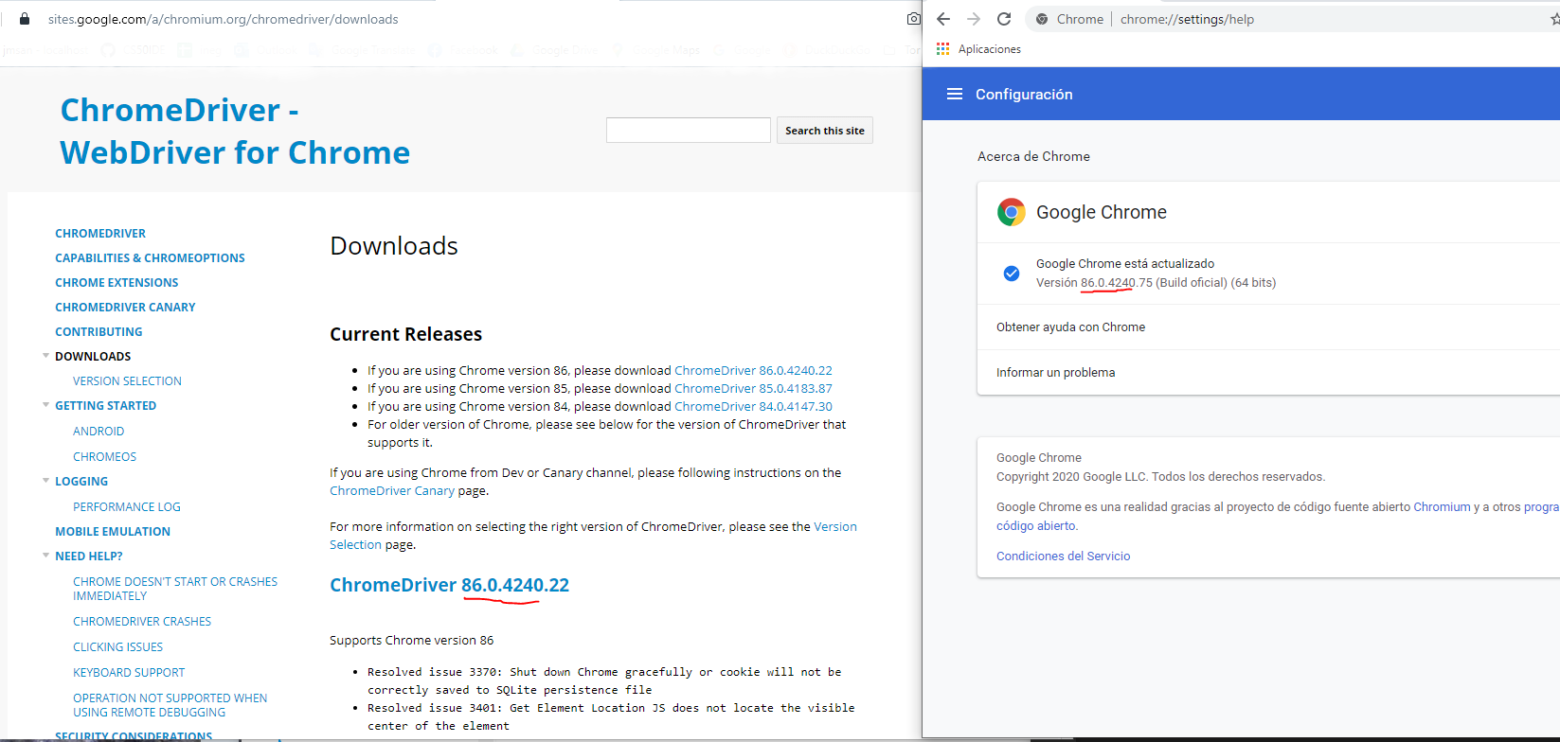
Task: Open the Configuración hamburger menu
Action: [x=955, y=94]
